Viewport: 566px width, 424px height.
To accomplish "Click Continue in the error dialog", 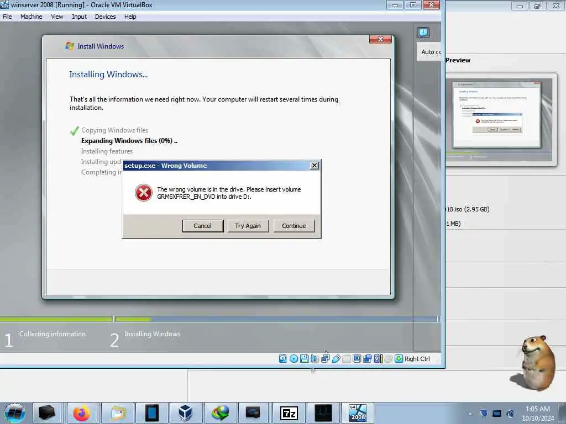I will click(294, 226).
